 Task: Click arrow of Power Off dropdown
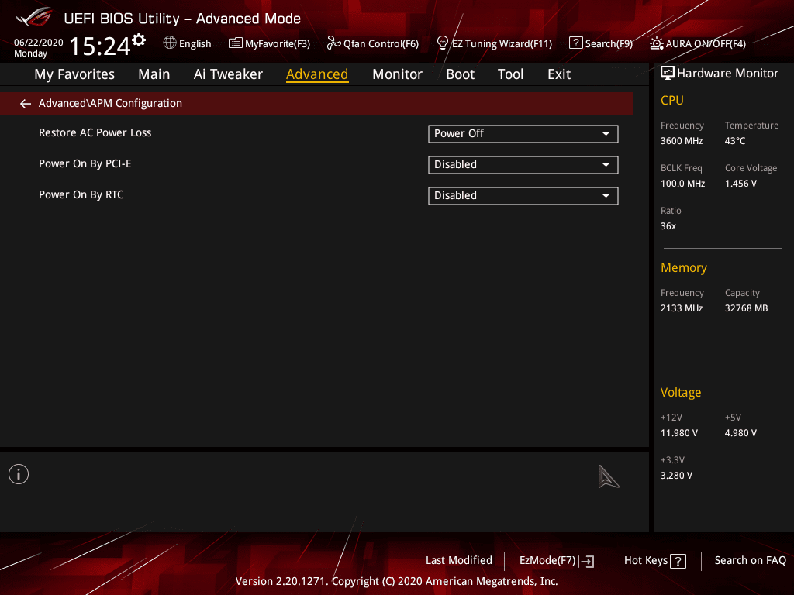coord(606,134)
